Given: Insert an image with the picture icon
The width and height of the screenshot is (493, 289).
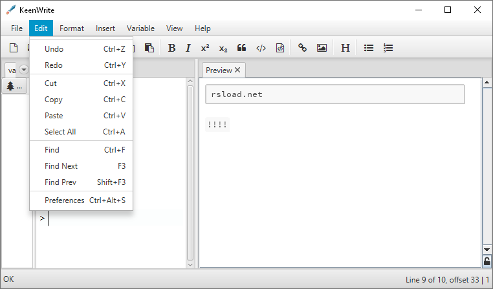Looking at the screenshot, I should pyautogui.click(x=322, y=48).
